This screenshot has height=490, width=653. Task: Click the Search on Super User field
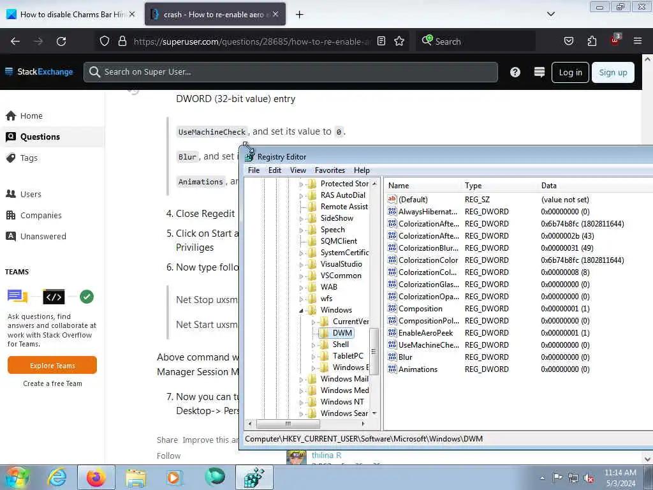coord(291,72)
